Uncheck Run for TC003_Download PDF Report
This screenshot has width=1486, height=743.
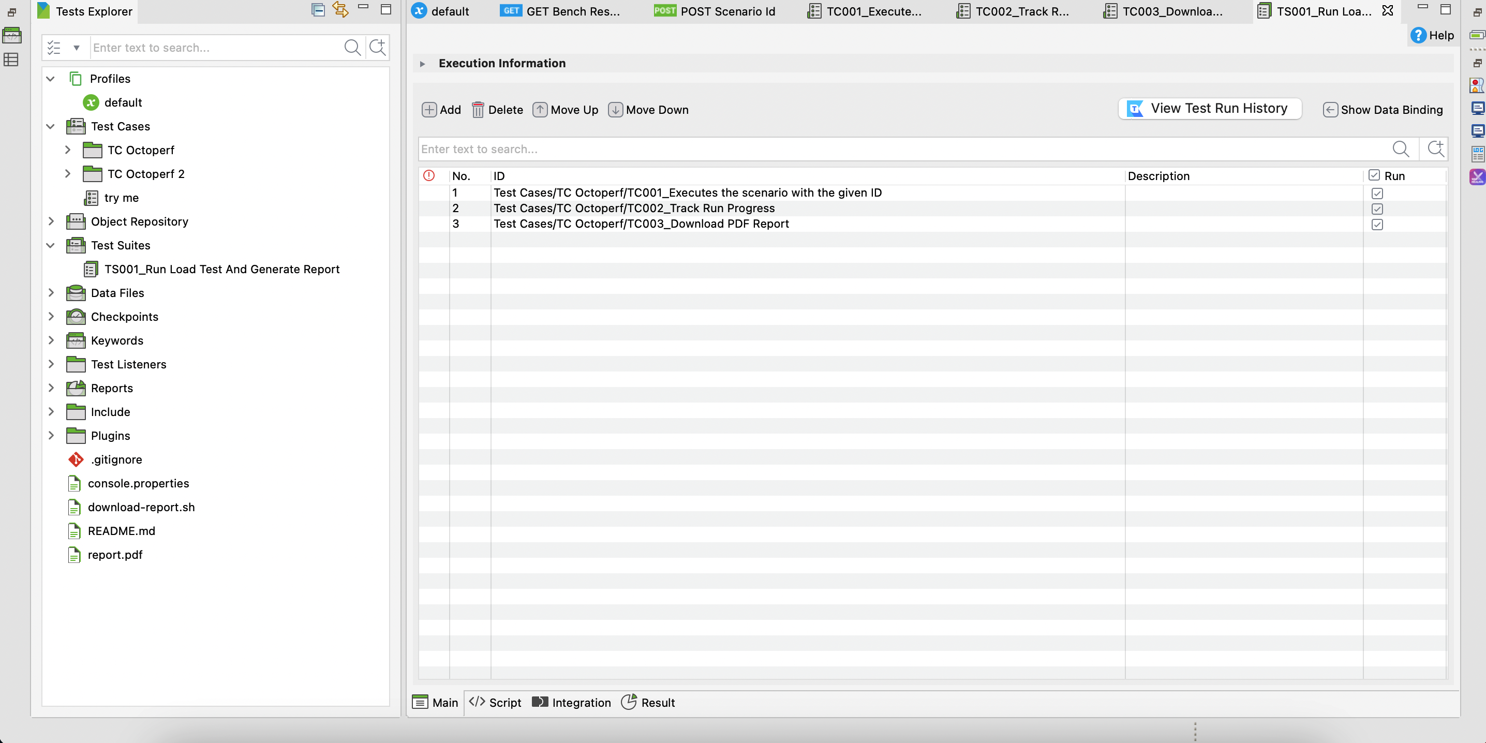tap(1378, 225)
